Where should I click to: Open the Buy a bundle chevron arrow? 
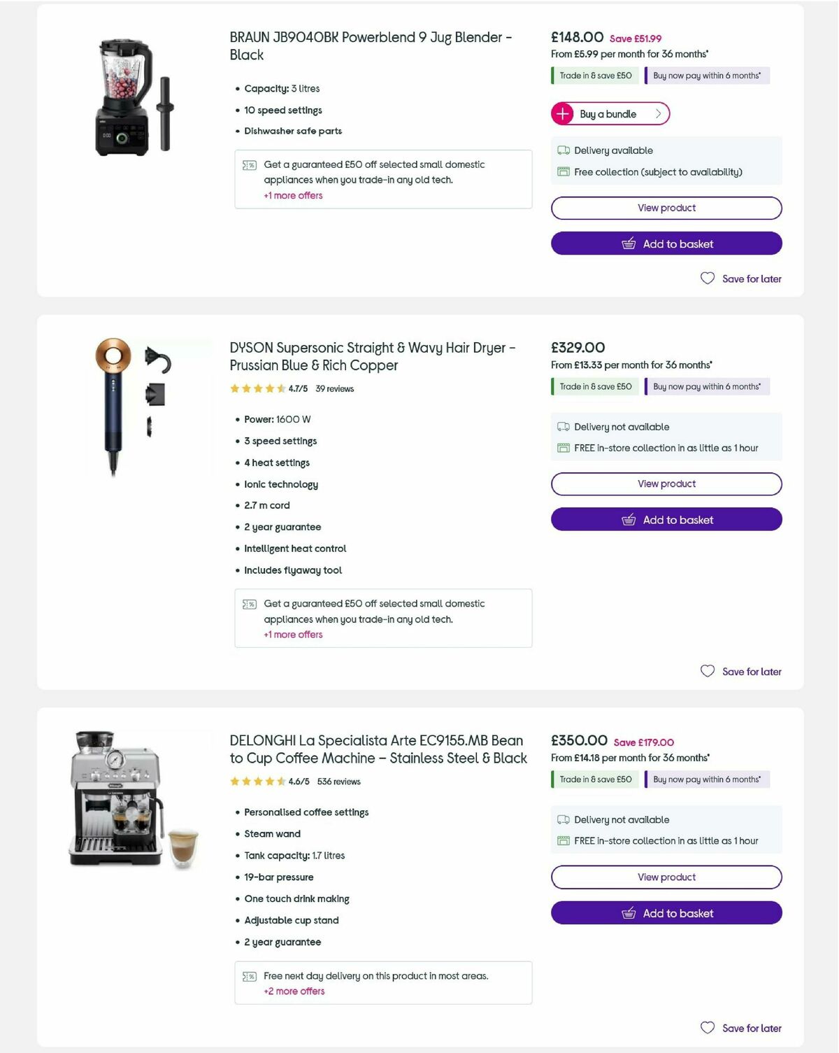658,113
